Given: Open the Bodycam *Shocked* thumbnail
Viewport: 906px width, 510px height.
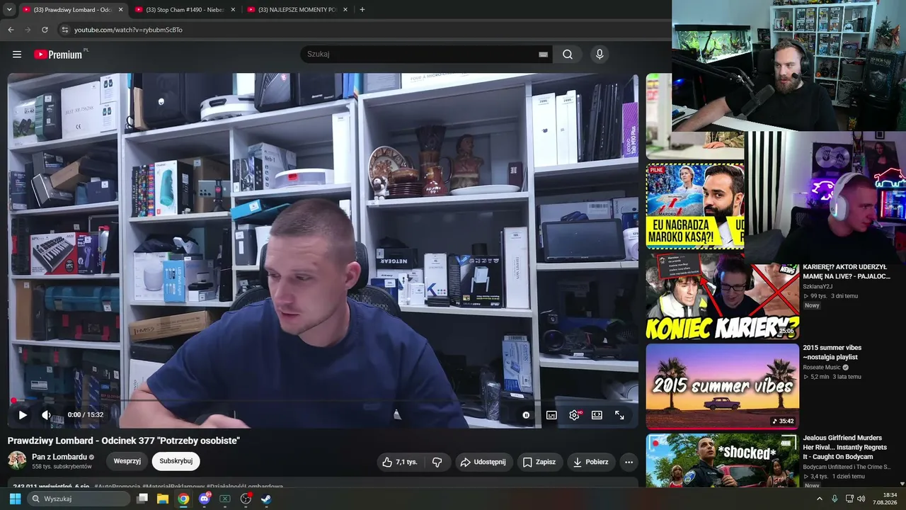Looking at the screenshot, I should click(723, 460).
